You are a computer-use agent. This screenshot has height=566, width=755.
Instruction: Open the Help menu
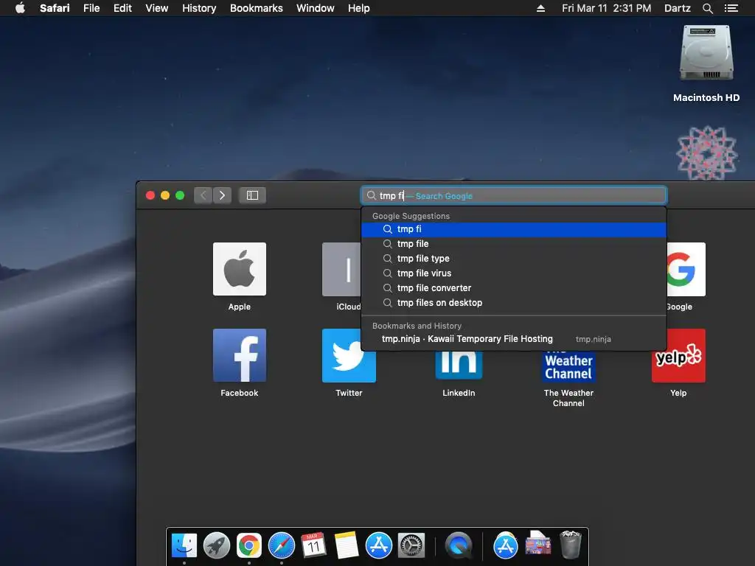coord(359,8)
